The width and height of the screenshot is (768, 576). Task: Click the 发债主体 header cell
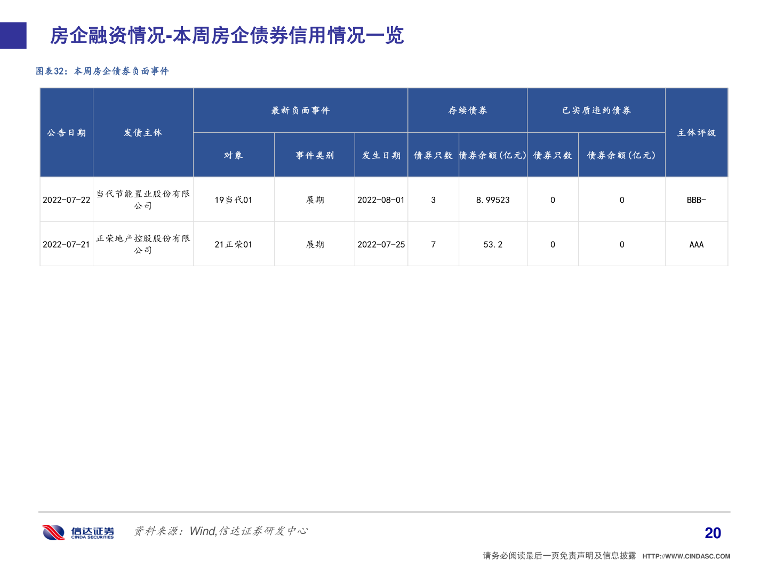pyautogui.click(x=142, y=133)
